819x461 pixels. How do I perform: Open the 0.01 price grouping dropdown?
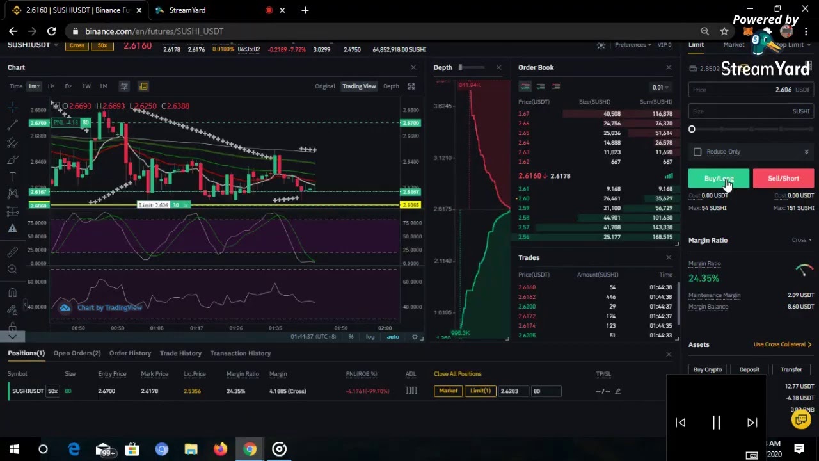tap(660, 88)
